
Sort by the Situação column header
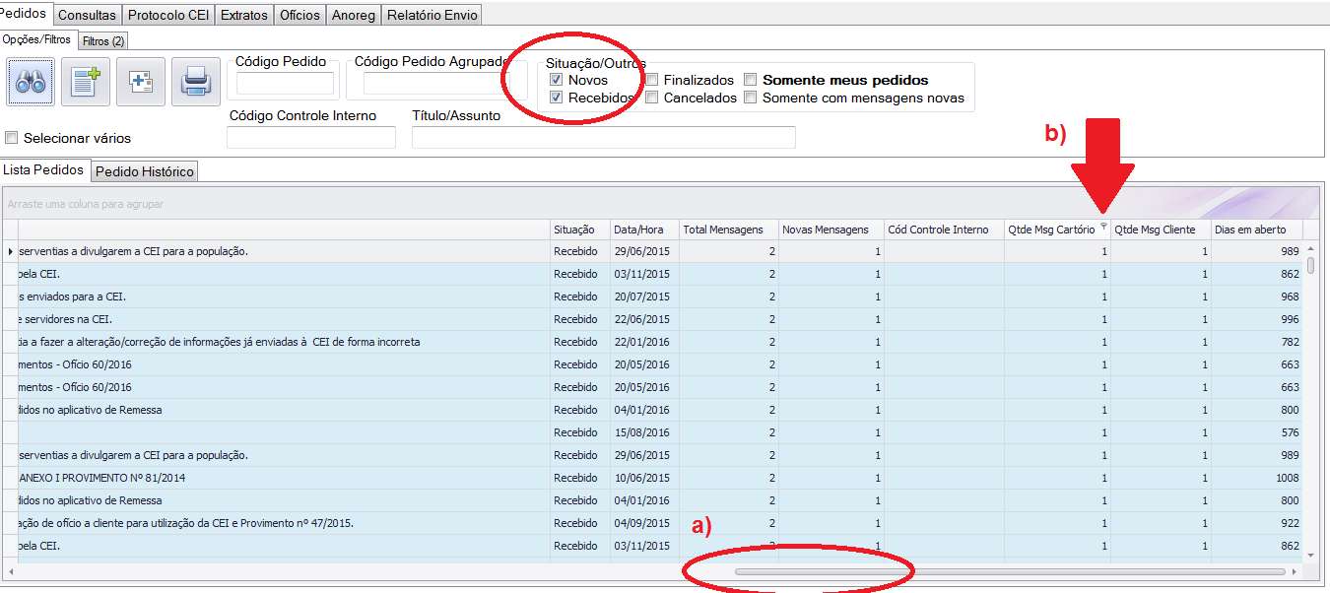(x=579, y=230)
